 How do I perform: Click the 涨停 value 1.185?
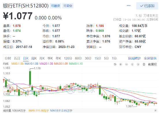[100, 26]
